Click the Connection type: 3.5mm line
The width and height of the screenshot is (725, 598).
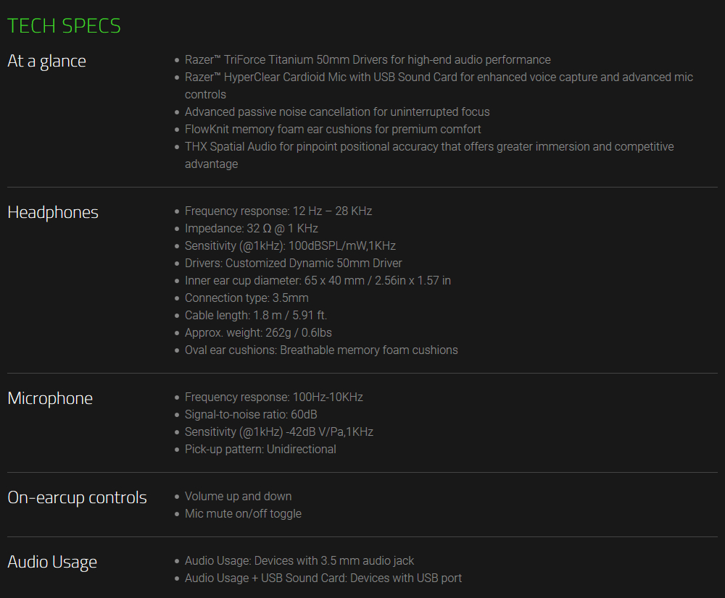tap(246, 298)
